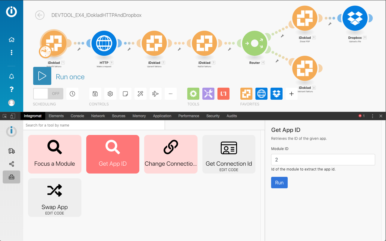
Task: Switch to the Application tab
Action: pyautogui.click(x=162, y=116)
